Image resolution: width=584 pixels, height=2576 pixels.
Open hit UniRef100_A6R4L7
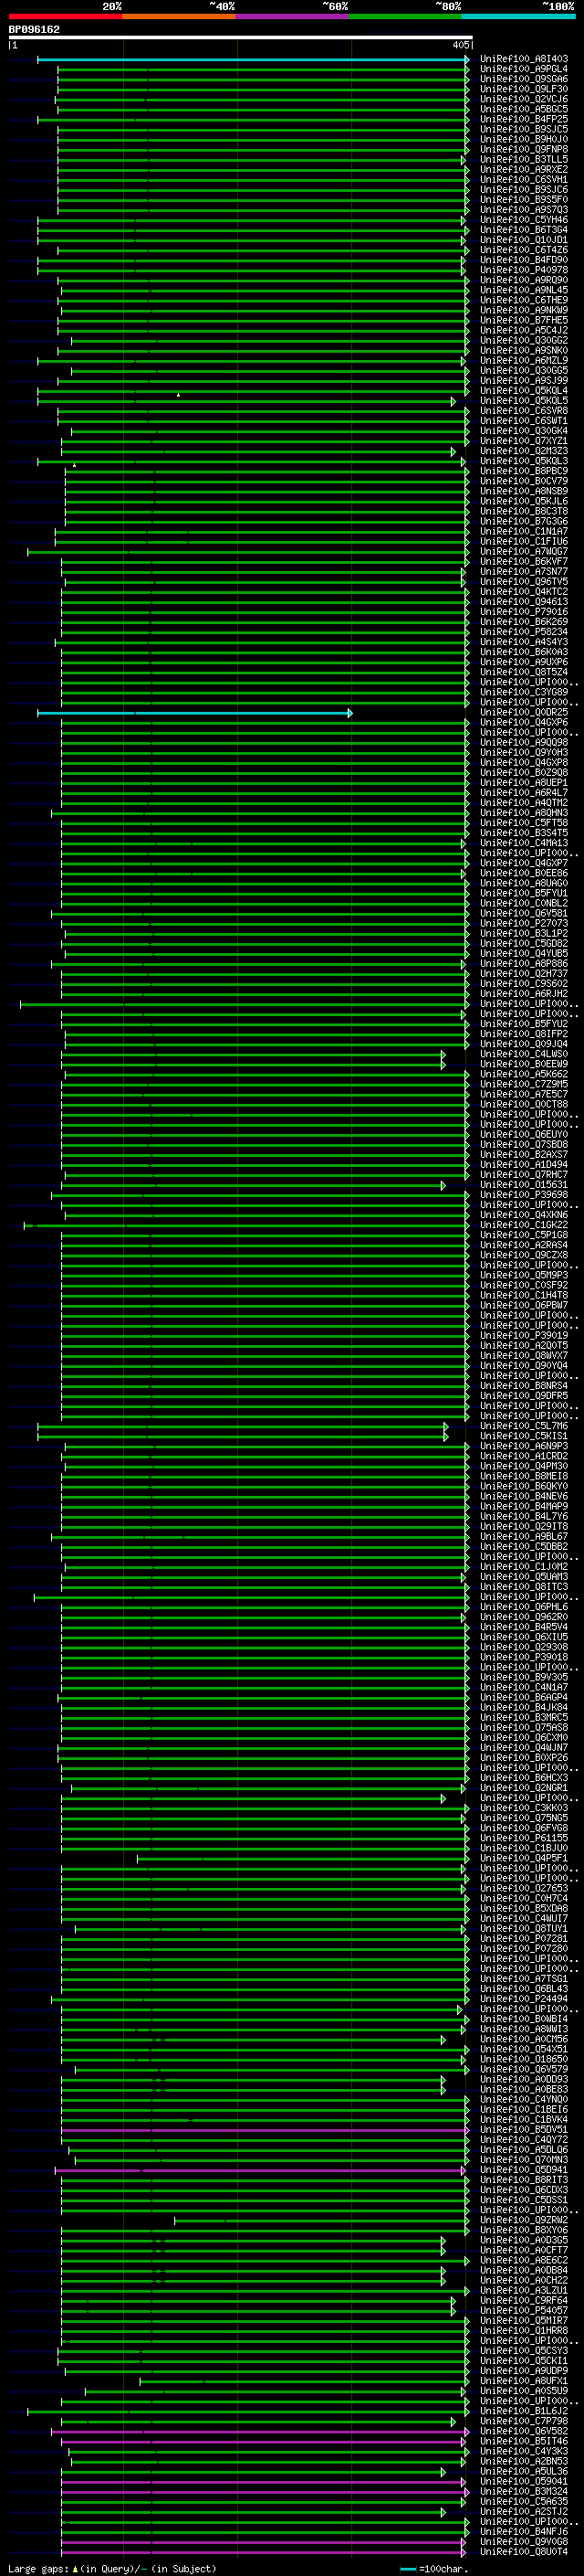pyautogui.click(x=524, y=793)
